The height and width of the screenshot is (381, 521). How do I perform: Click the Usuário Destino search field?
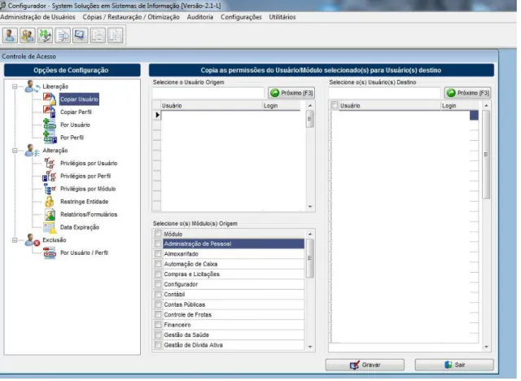click(385, 93)
